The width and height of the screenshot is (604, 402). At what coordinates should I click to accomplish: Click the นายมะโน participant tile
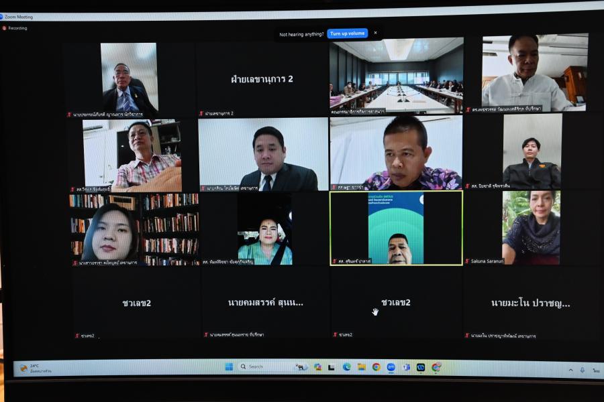(x=530, y=303)
